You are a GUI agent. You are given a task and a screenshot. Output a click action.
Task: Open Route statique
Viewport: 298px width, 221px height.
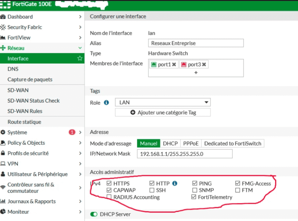click(42, 122)
